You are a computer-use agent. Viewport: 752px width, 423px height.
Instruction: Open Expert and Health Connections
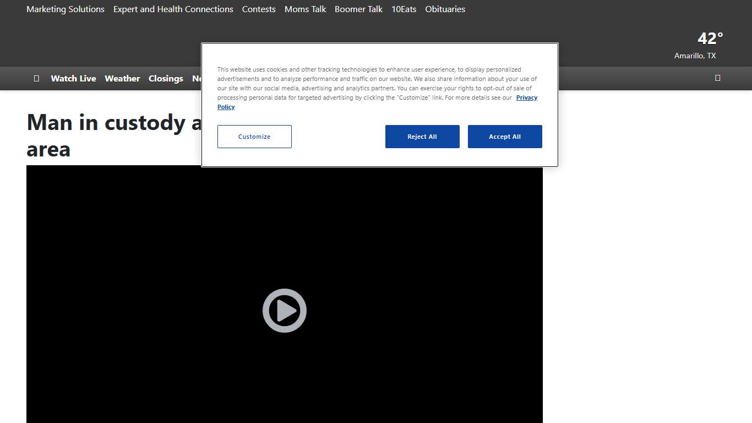(173, 9)
